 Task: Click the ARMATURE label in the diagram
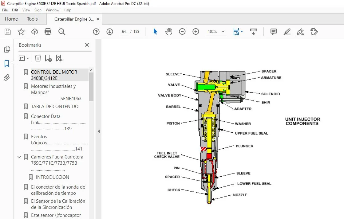(271, 78)
